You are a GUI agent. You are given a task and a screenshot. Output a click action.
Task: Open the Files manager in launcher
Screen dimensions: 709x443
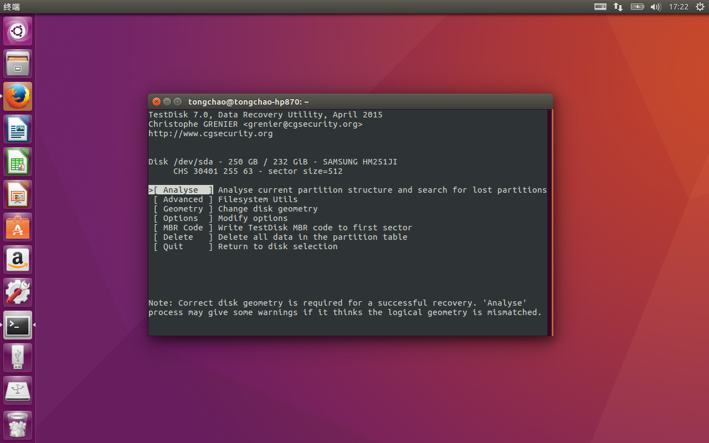pos(18,64)
